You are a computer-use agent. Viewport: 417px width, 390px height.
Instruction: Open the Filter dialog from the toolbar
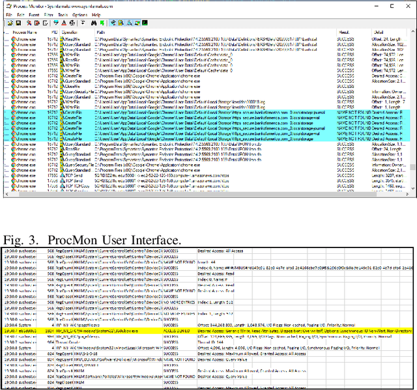coord(56,22)
